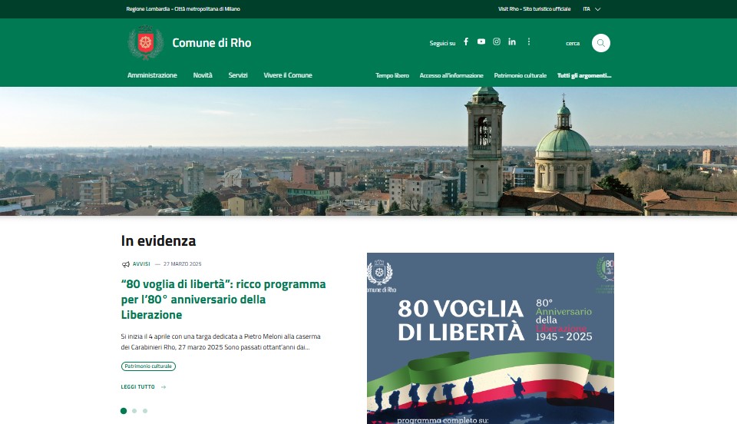Open the Vivere il Comune menu
Viewport: 737px width, 424px height.
[x=288, y=75]
